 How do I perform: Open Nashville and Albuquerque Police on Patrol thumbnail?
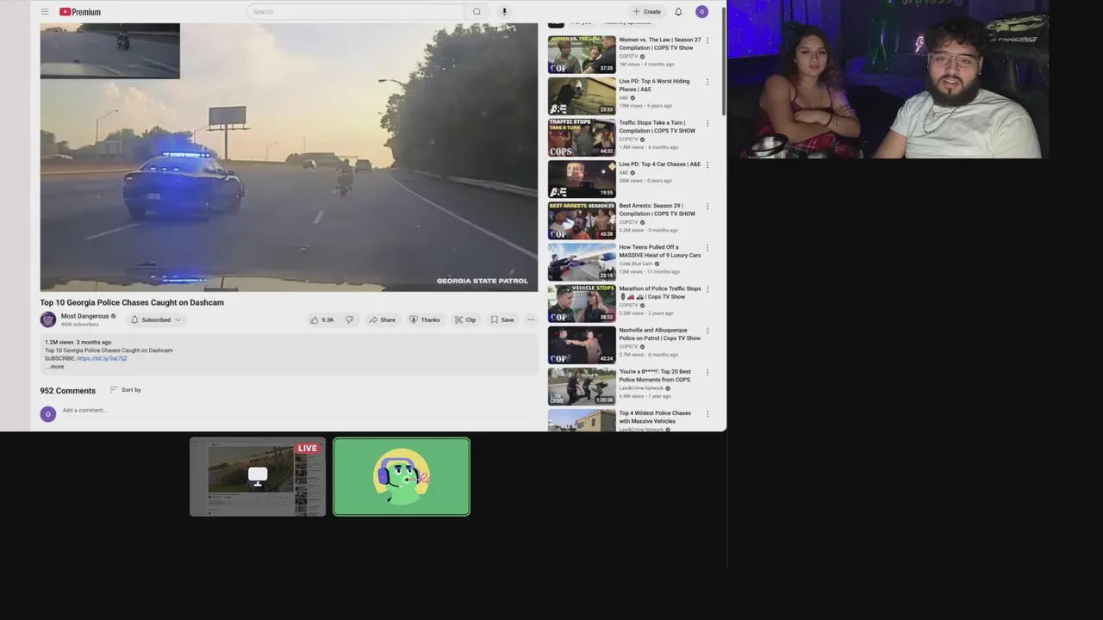pyautogui.click(x=582, y=344)
